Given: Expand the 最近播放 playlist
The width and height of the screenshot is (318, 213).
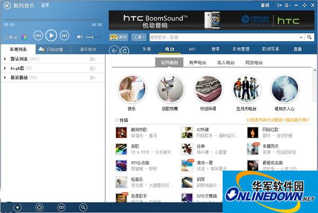Looking at the screenshot, I should click(5, 77).
